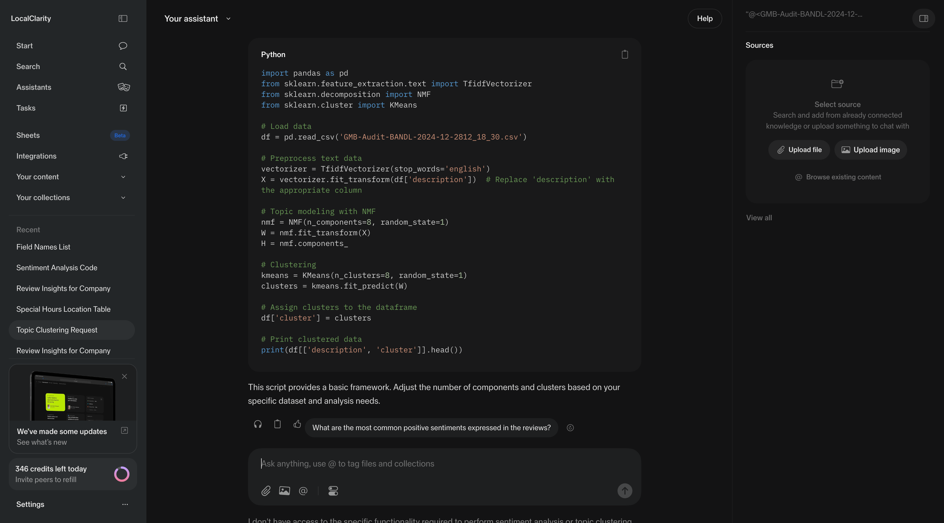Image resolution: width=944 pixels, height=523 pixels.
Task: Refresh the suggested question icon
Action: coord(570,428)
